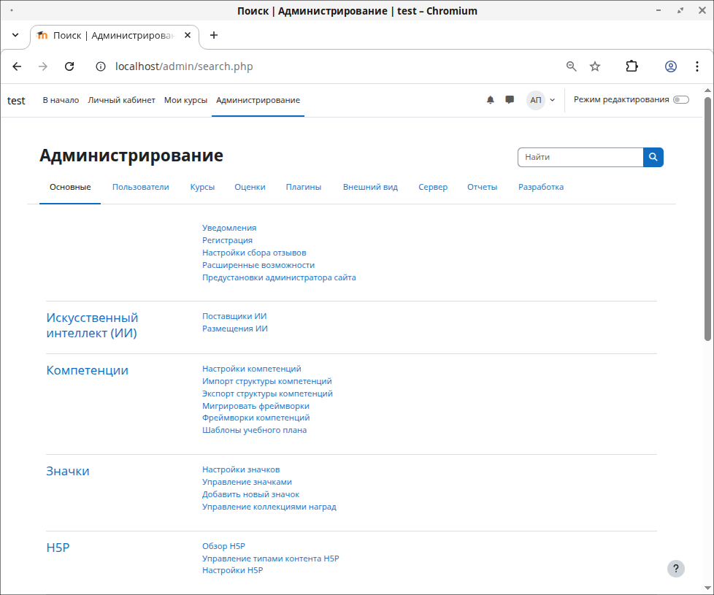
Task: Open the tab search chevron dropdown
Action: click(15, 35)
